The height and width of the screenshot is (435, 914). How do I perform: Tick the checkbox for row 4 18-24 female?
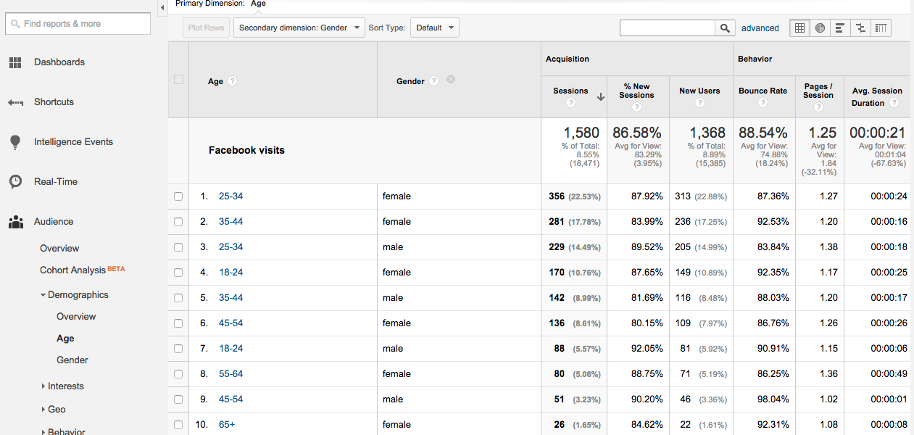point(178,273)
